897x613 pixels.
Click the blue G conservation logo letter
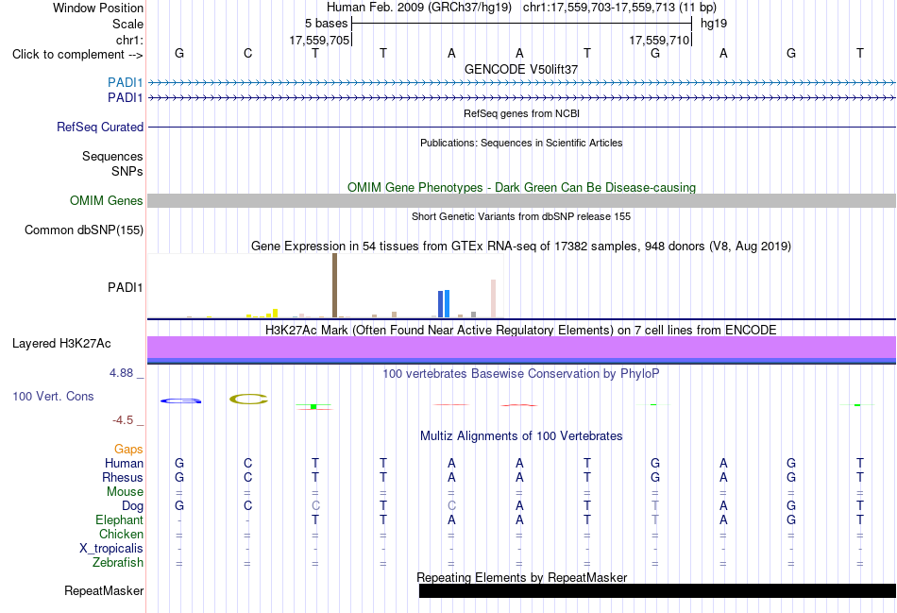click(180, 400)
